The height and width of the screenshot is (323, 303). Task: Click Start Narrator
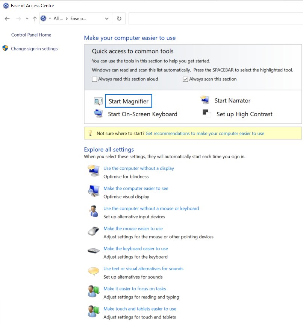(232, 101)
